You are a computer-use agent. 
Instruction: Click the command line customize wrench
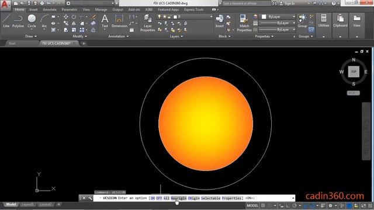tap(90, 198)
